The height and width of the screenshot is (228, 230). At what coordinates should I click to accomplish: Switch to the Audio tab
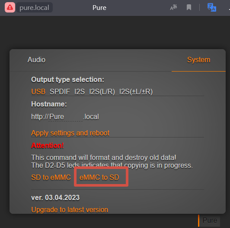pyautogui.click(x=36, y=60)
